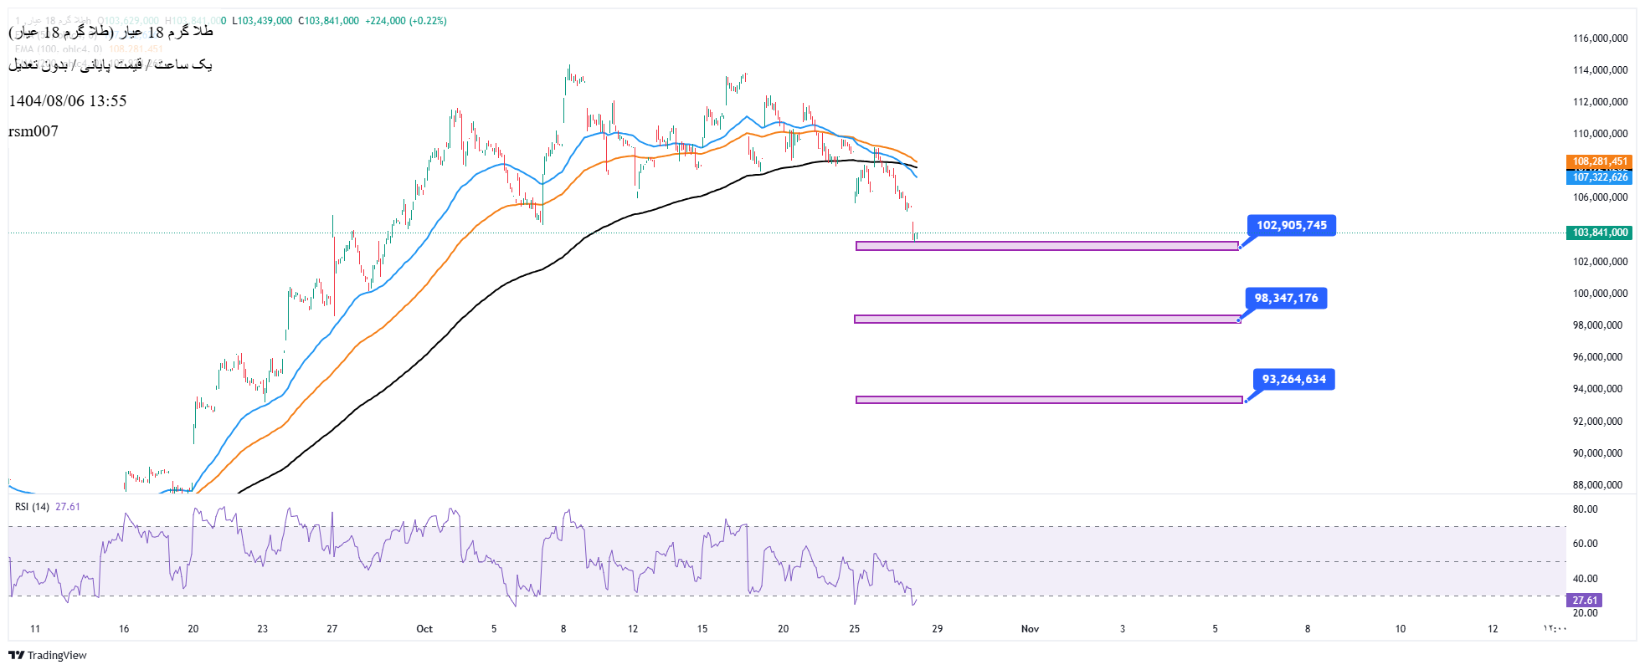The width and height of the screenshot is (1645, 670).
Task: Click the RSI (14) indicator legend
Action: [32, 507]
